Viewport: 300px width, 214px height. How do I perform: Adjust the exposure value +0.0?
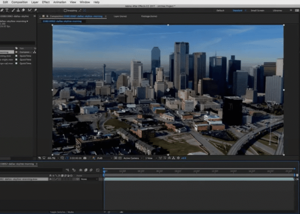(x=183, y=158)
